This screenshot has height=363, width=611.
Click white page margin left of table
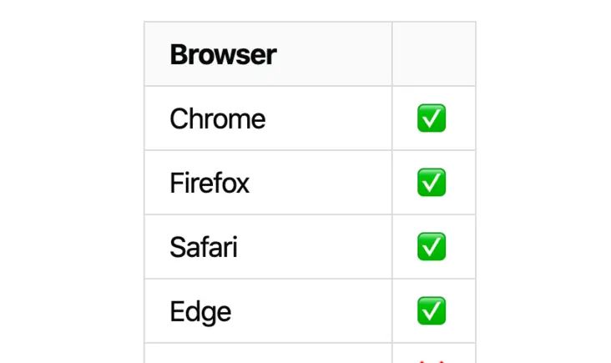(71, 184)
